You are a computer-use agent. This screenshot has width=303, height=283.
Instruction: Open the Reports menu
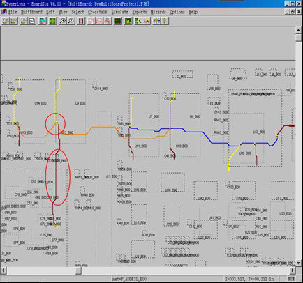[140, 12]
